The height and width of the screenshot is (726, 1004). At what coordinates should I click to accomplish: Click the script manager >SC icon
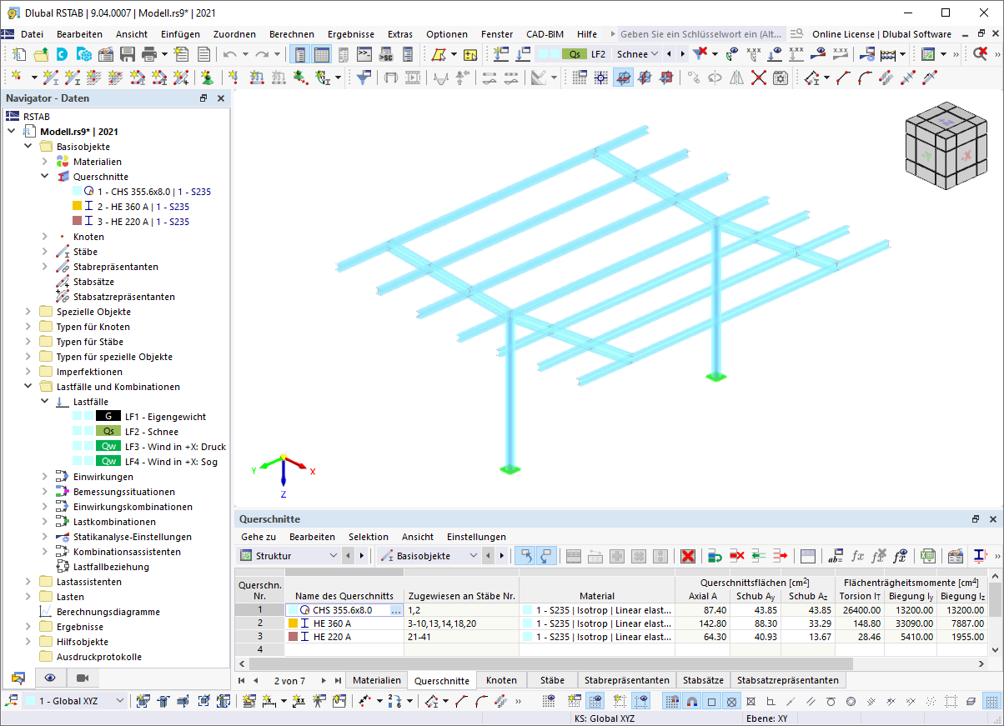(x=385, y=54)
